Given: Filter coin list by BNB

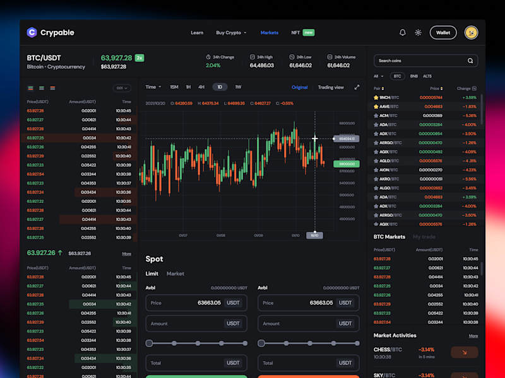Looking at the screenshot, I should pos(414,76).
